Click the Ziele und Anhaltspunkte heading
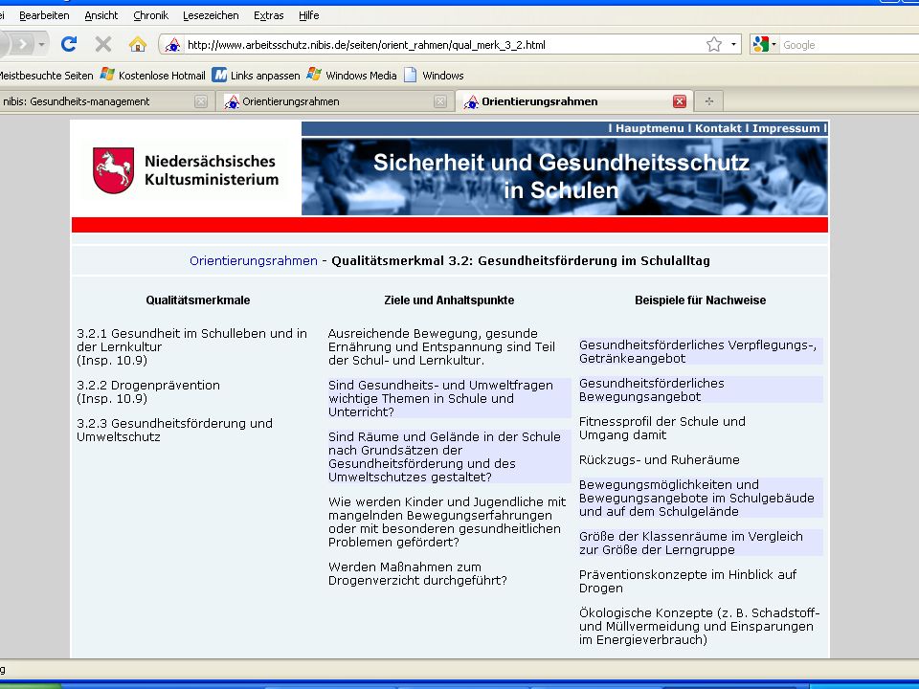This screenshot has width=919, height=689. click(449, 300)
